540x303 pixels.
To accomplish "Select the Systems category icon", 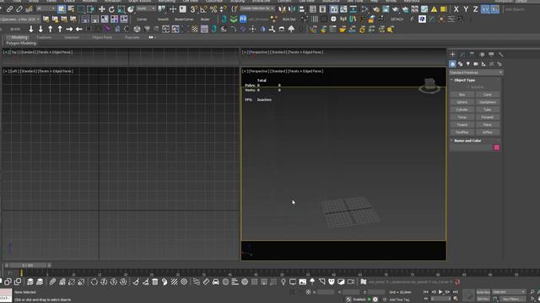I will (499, 64).
